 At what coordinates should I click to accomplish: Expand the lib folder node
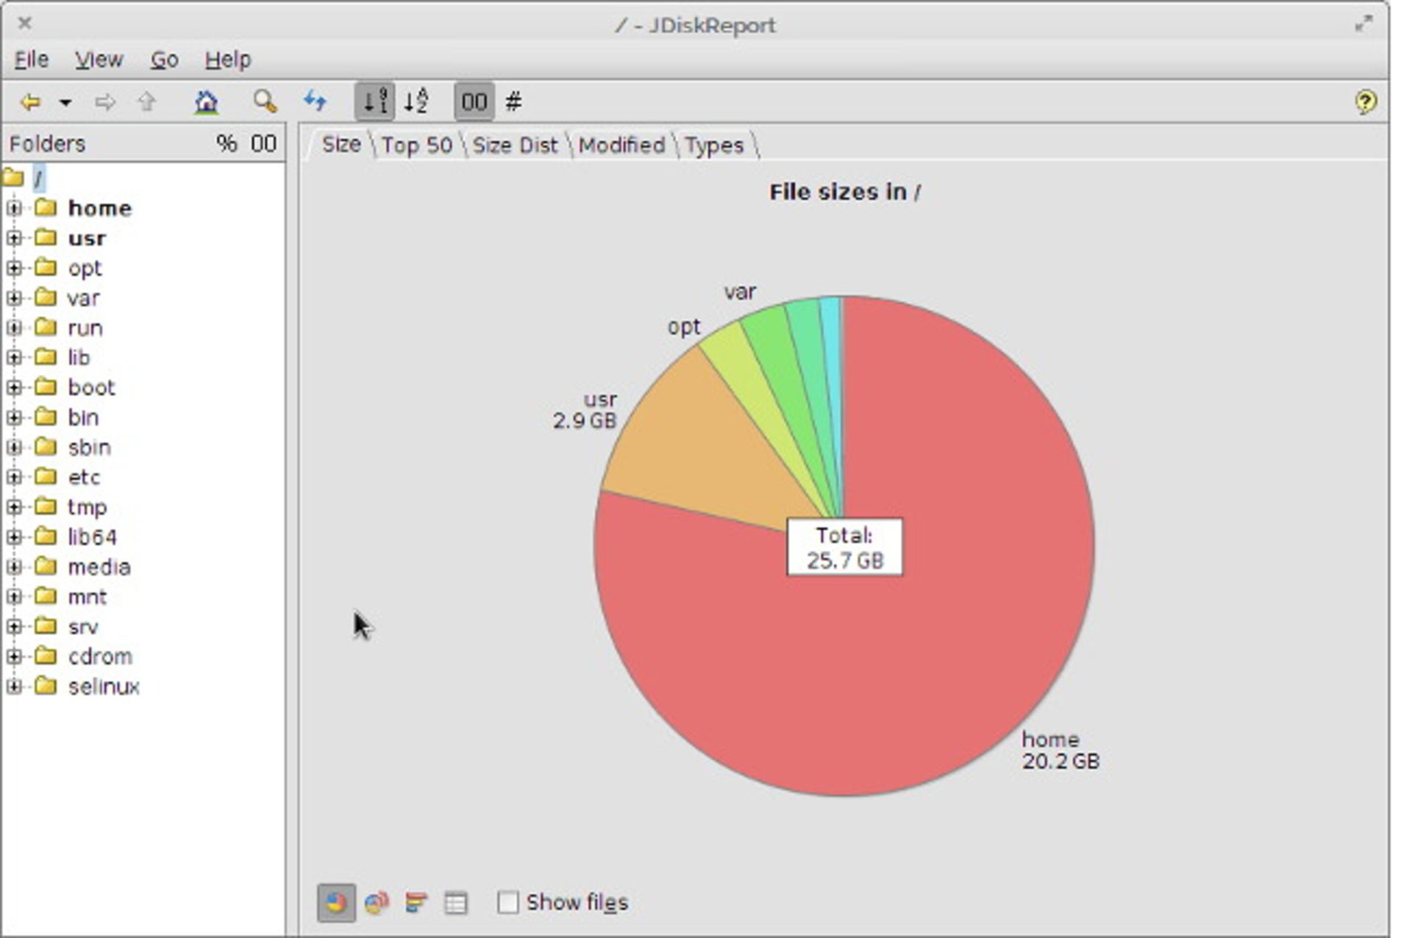14,357
